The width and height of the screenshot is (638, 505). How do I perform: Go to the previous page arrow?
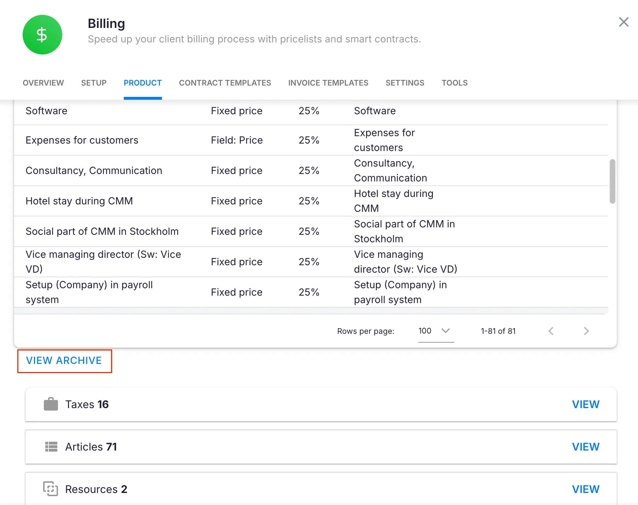pos(551,331)
